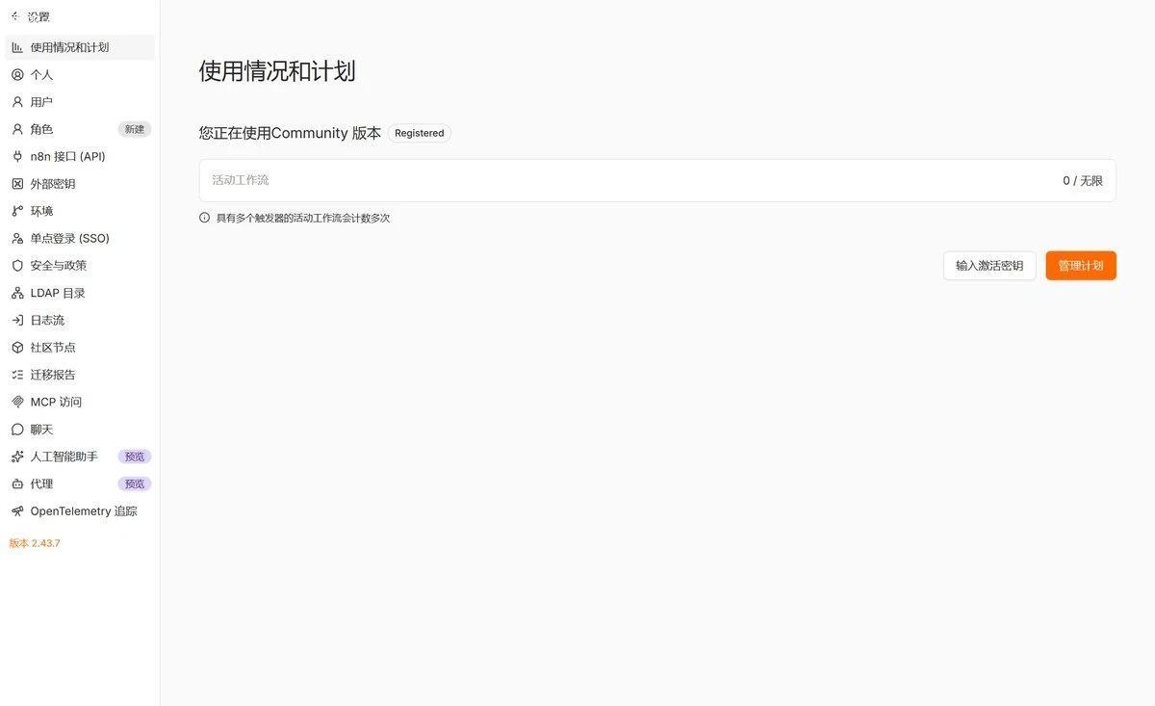
Task: Open the LDAP 目录 settings
Action: pyautogui.click(x=80, y=293)
